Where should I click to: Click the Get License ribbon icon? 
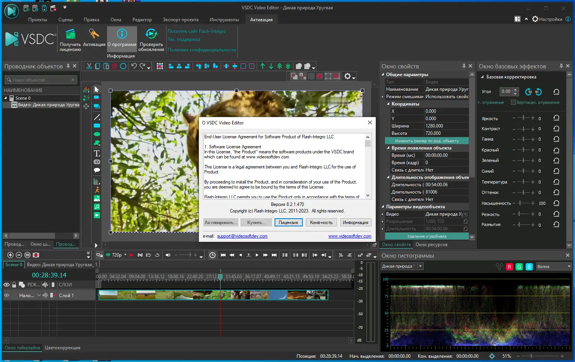[70, 35]
